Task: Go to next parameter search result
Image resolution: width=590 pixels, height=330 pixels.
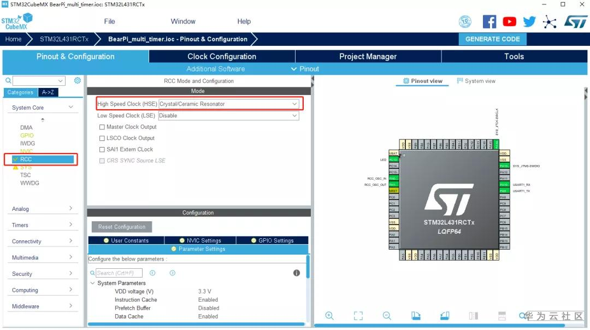Action: pos(172,273)
